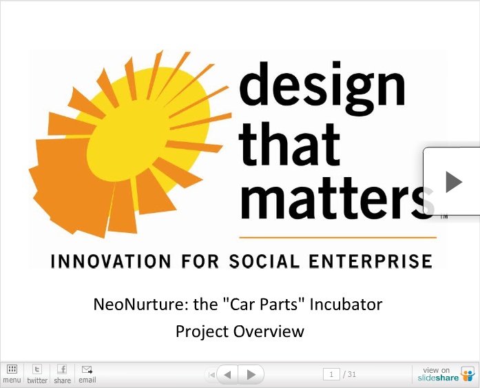Go to previous slide in the bottom bar
Viewport: 480px width, 388px height.
coord(227,374)
